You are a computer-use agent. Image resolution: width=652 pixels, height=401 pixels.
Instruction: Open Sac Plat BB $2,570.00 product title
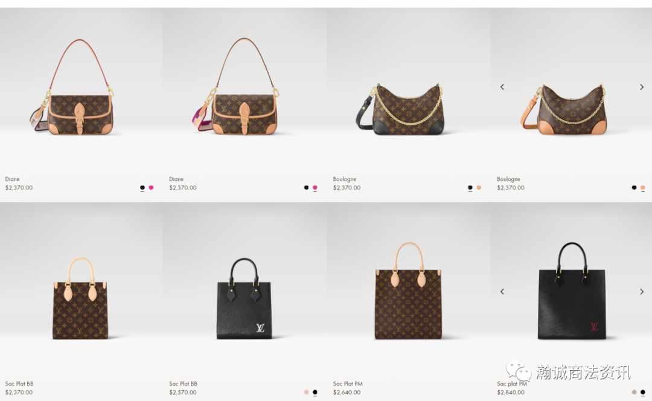point(184,384)
